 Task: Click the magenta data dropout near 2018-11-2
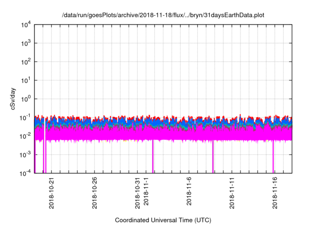tap(153, 157)
